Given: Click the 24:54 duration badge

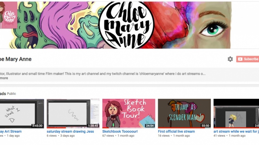Looking at the screenshot, I should pyautogui.click(x=150, y=126).
